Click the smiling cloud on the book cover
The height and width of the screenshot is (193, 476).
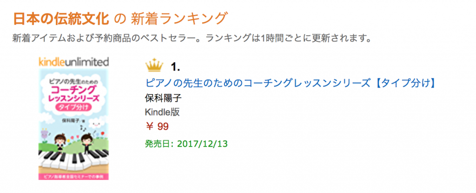click(96, 124)
